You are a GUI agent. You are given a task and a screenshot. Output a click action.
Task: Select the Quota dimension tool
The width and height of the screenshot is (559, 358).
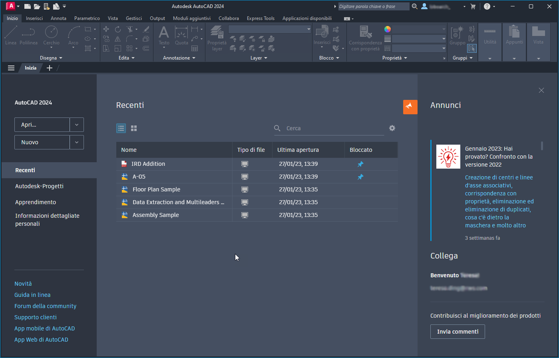[x=181, y=36]
